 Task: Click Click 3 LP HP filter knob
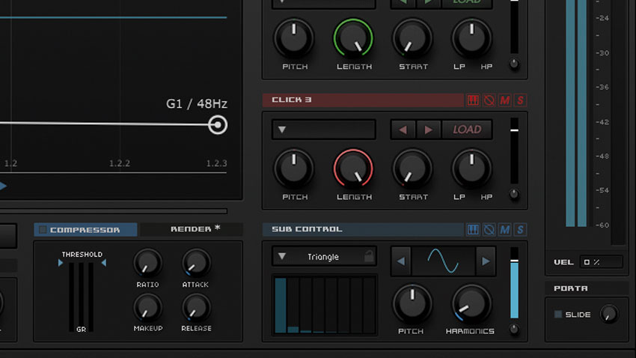(x=471, y=169)
